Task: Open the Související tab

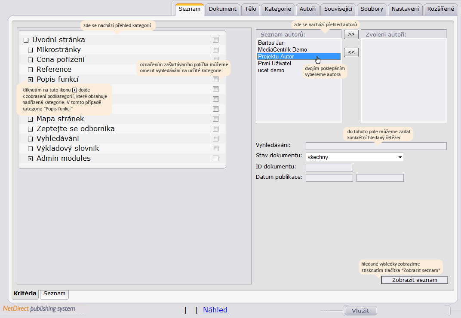Action: point(338,9)
